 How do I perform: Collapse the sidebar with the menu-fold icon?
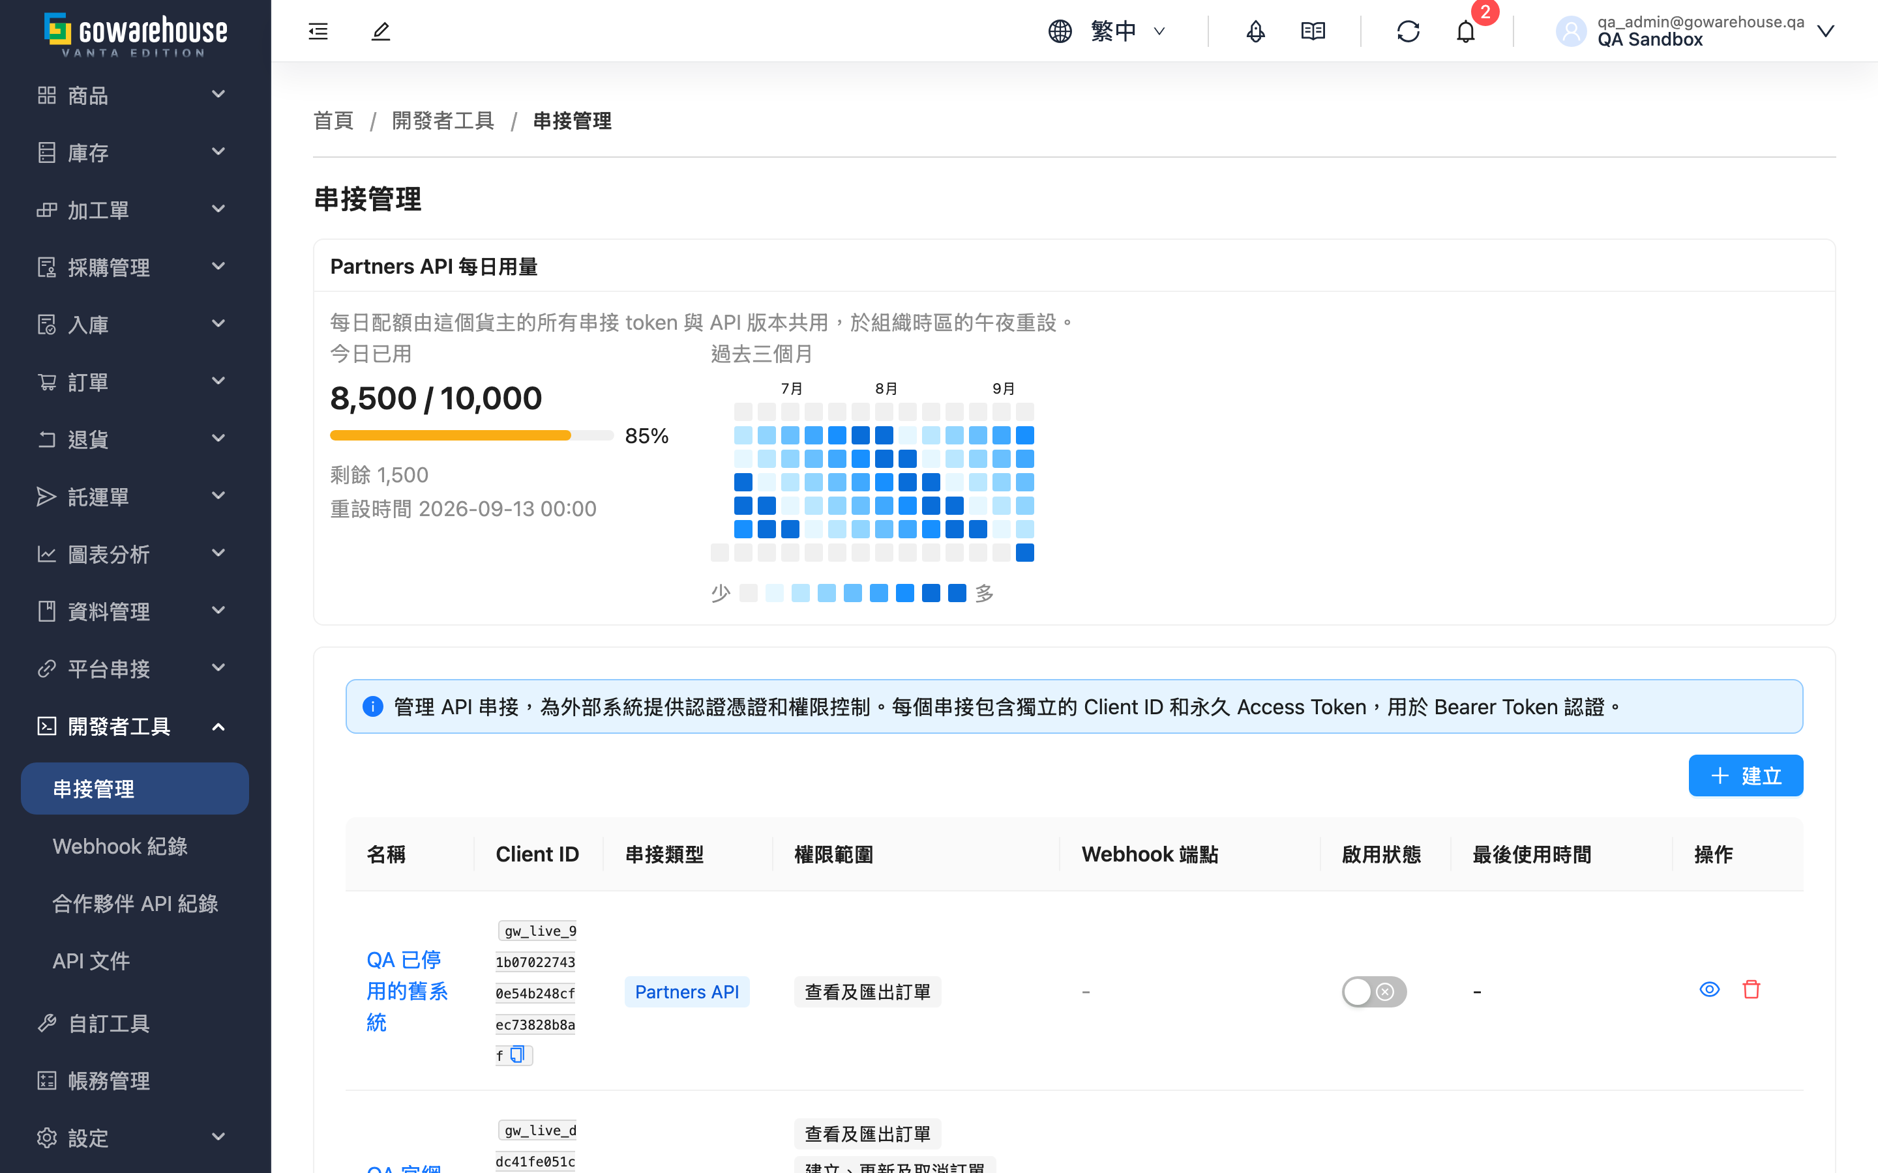318,31
